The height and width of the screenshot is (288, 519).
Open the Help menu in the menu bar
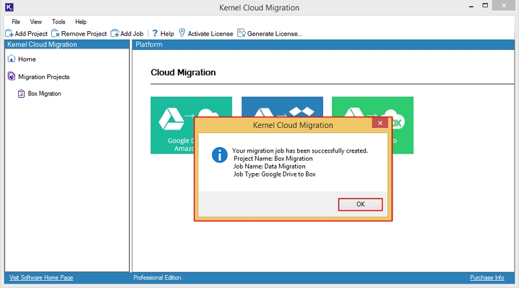pyautogui.click(x=80, y=22)
